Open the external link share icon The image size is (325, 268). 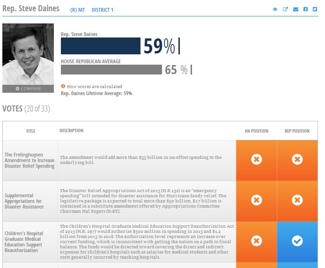click(285, 9)
